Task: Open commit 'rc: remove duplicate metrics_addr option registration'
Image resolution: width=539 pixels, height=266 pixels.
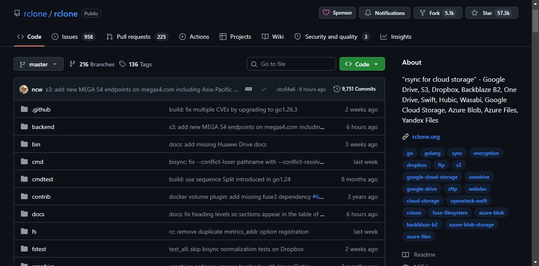Action: point(239,232)
